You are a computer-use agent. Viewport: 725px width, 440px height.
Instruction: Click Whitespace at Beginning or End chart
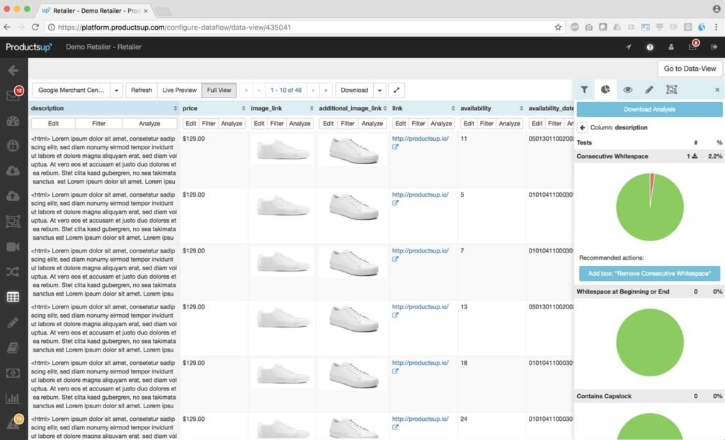click(x=649, y=342)
